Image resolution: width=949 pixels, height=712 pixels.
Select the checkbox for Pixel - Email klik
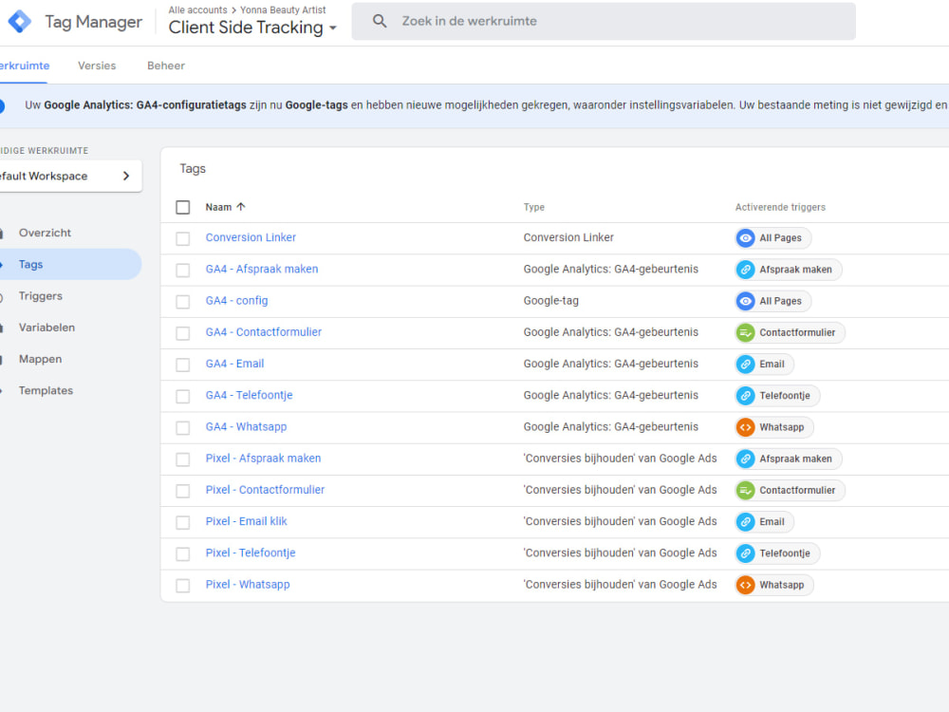pos(183,521)
